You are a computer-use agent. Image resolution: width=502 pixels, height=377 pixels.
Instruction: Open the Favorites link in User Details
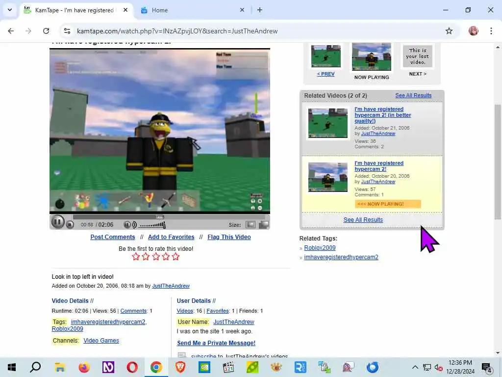click(217, 311)
